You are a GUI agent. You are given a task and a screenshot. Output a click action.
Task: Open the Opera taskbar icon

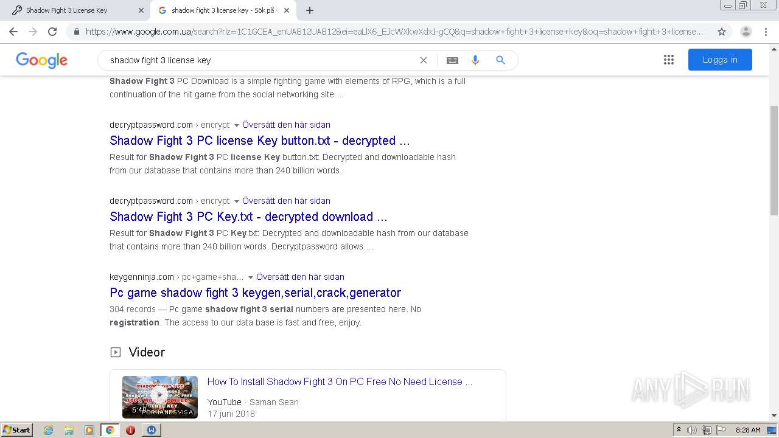click(x=130, y=430)
